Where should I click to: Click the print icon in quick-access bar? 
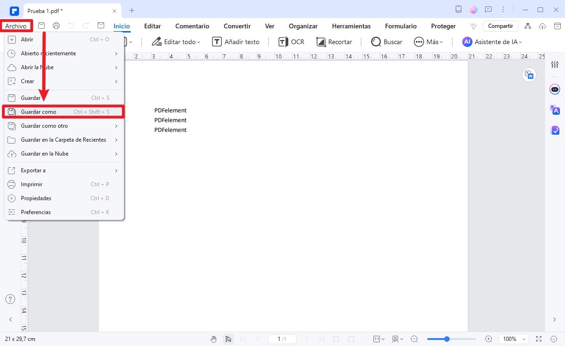click(x=56, y=26)
